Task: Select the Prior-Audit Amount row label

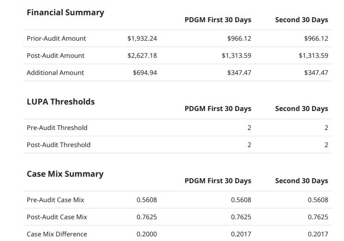Action: point(56,38)
